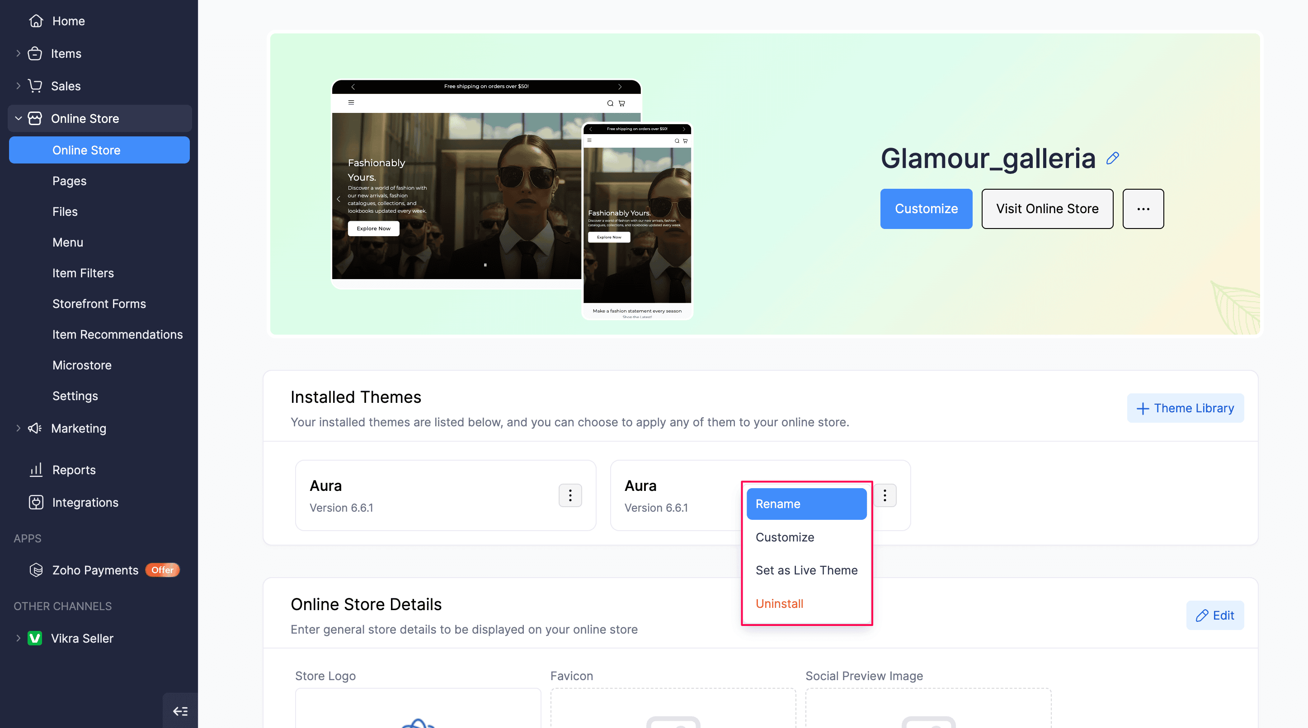Open Item Recommendations
Viewport: 1308px width, 728px height.
tap(118, 334)
